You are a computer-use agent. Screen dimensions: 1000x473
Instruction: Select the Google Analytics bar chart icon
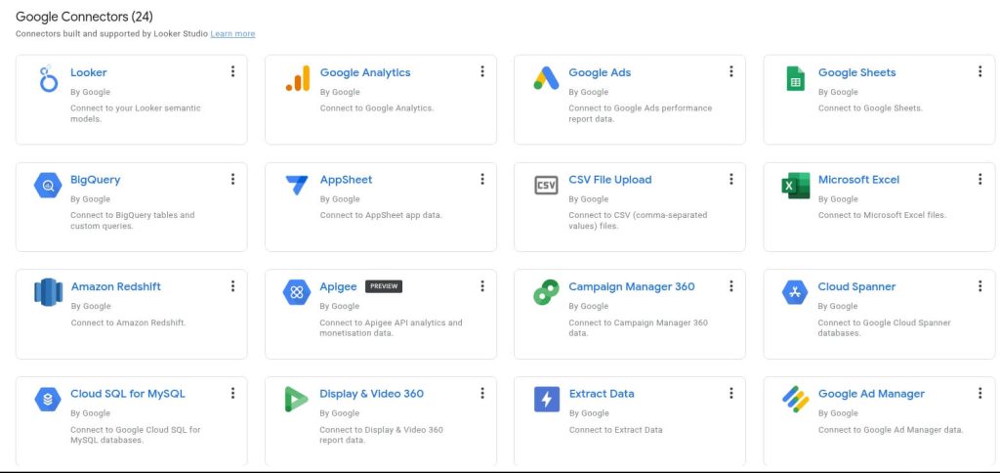297,79
